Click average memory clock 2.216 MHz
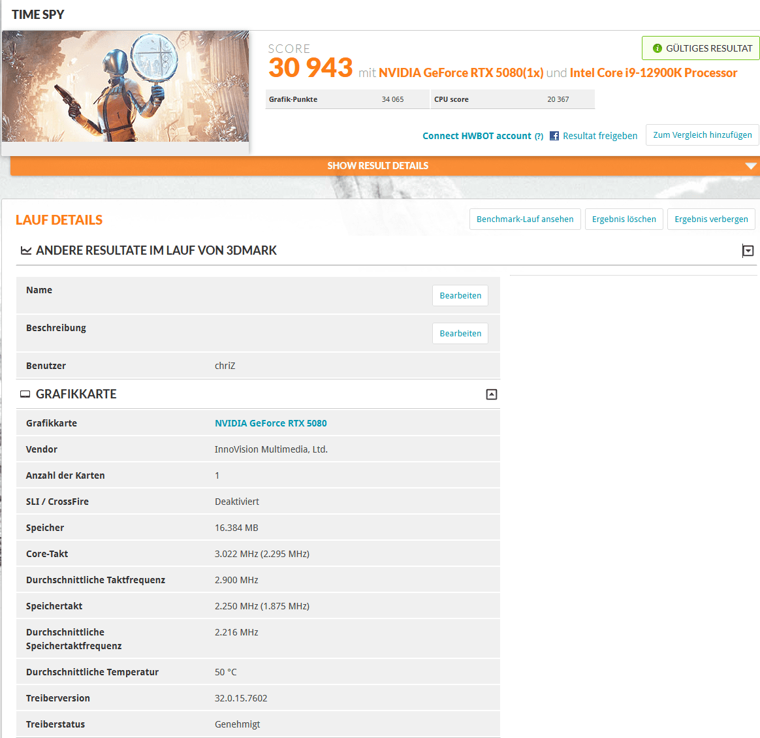760x738 pixels. 236,633
